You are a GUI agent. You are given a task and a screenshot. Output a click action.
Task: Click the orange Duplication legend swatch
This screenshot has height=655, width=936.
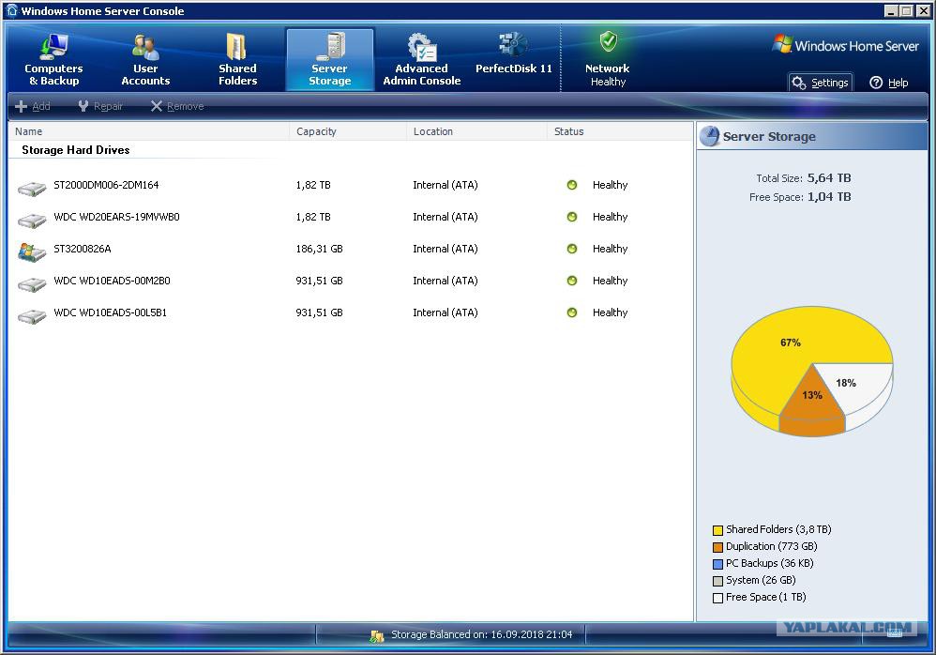[x=717, y=547]
